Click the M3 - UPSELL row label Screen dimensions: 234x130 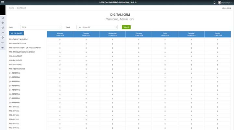coord(14,115)
